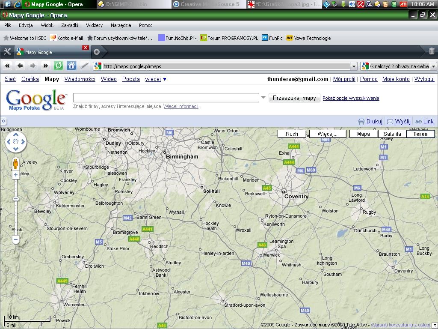Go back with the back arrow
Screen dimensions: 438x329
20,66
